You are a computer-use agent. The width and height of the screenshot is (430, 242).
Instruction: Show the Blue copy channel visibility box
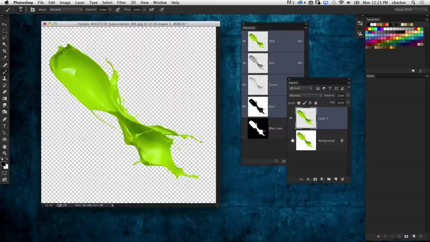pos(244,128)
